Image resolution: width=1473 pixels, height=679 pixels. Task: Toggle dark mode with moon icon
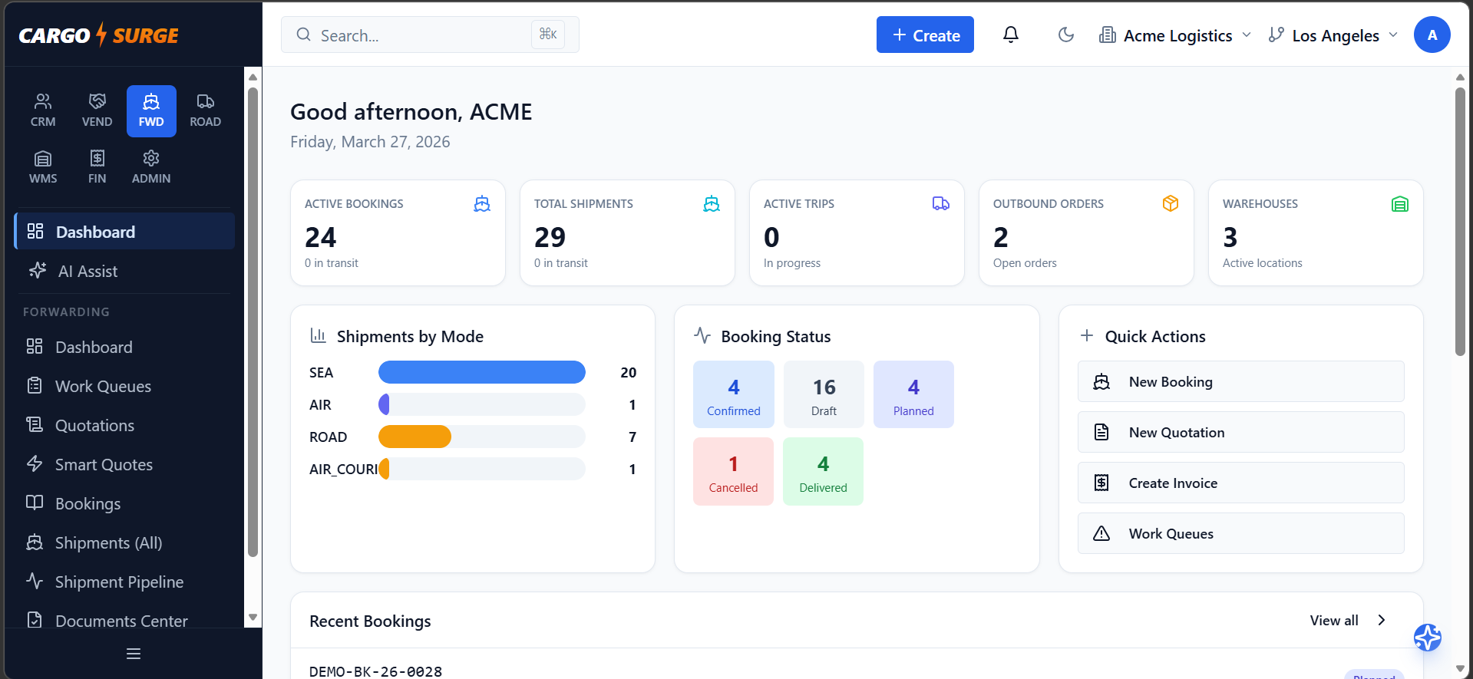(1065, 35)
